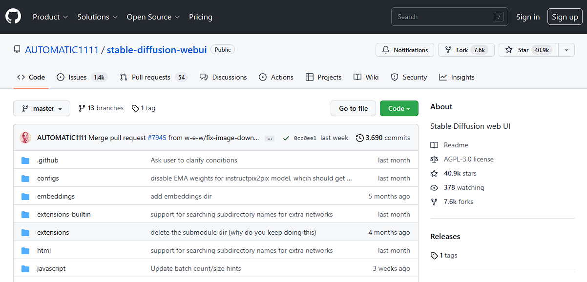Screen dimensions: 587x282
Task: Open 'Ask user to clarify conditions' commit
Action: [x=194, y=160]
